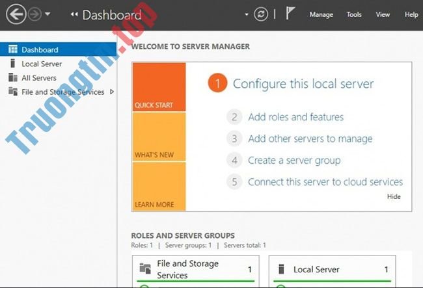The image size is (423, 288).
Task: Open the Notifications flag
Action: click(290, 13)
